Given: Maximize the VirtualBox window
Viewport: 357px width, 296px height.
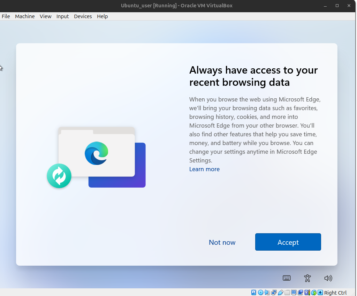Looking at the screenshot, I should pos(337,6).
